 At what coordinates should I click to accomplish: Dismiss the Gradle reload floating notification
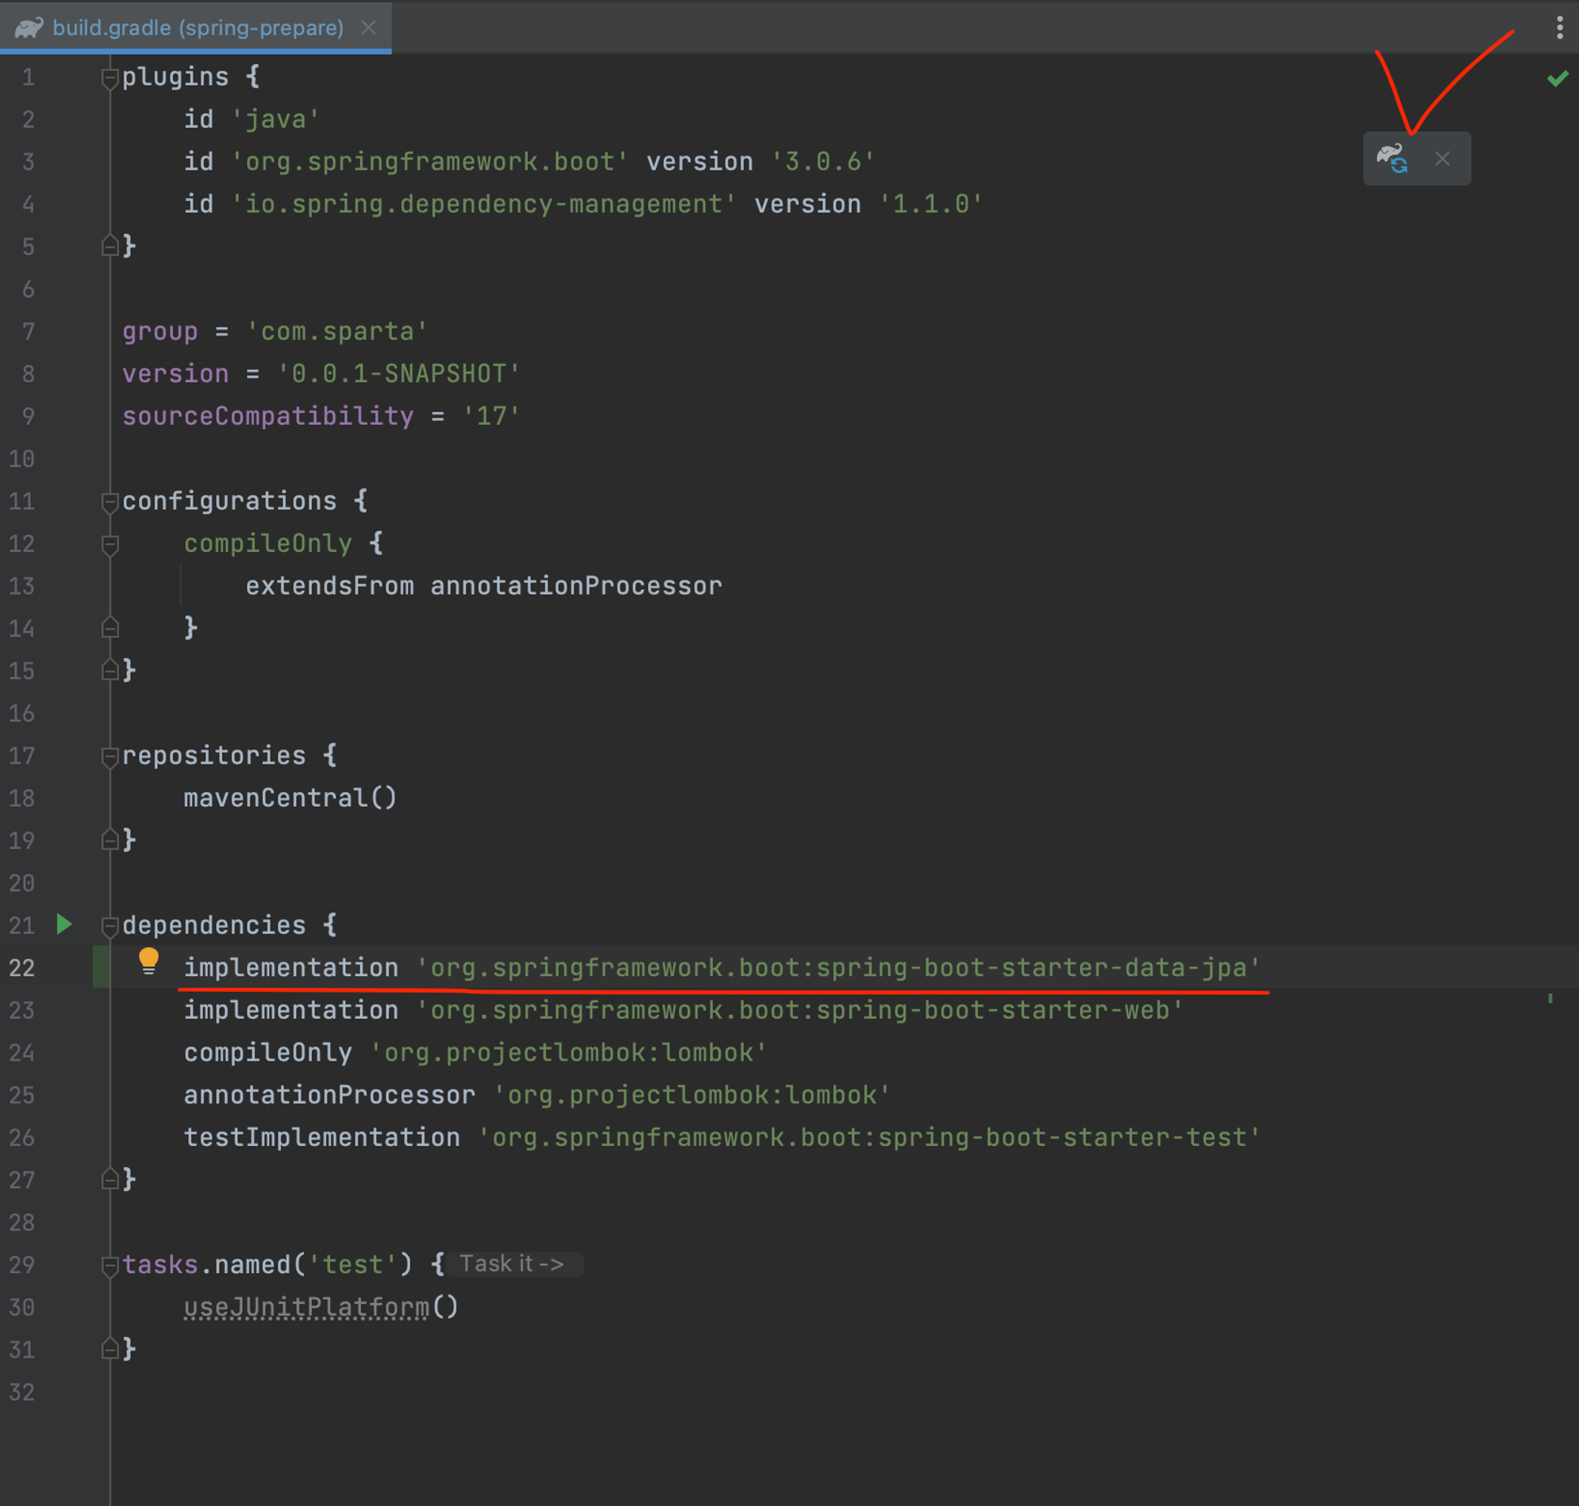point(1442,159)
